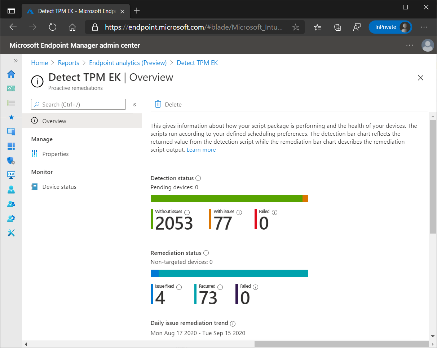Click the teal Recurred bar segment

pyautogui.click(x=233, y=273)
